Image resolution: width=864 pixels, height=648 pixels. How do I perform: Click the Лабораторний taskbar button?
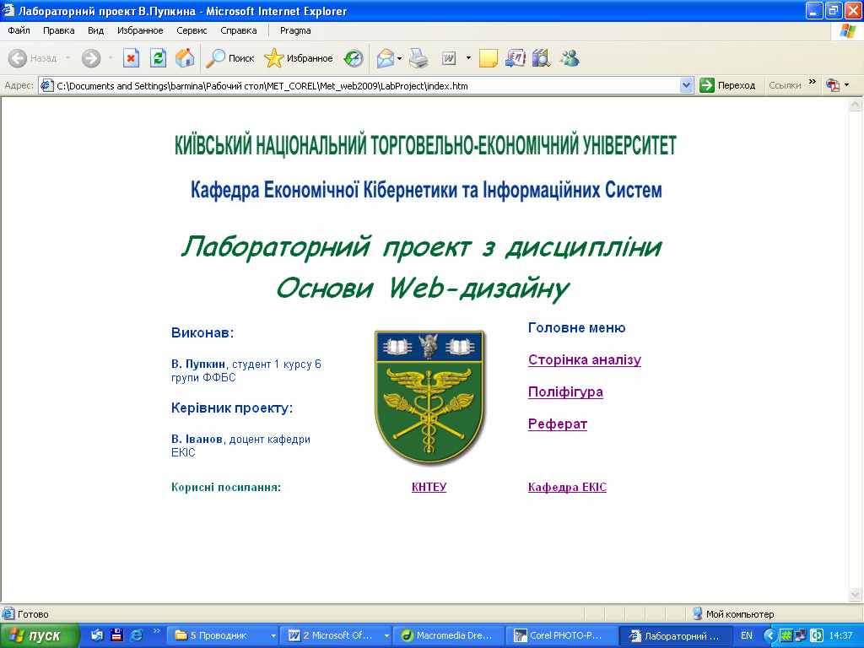[676, 635]
